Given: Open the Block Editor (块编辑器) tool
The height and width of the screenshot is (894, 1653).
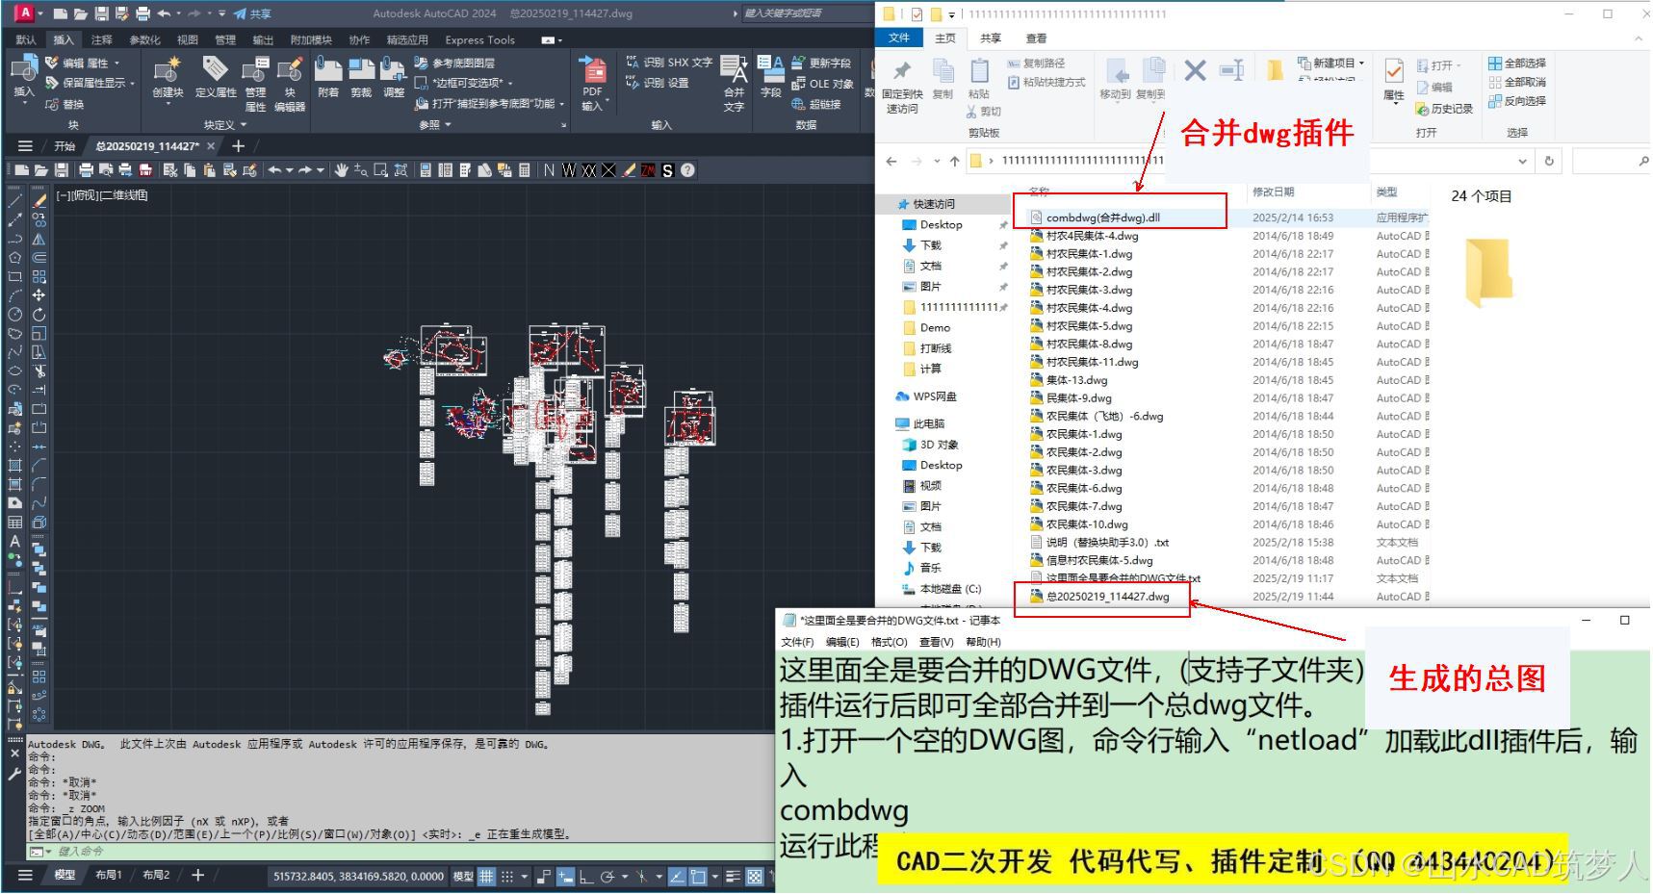Looking at the screenshot, I should coord(289,70).
